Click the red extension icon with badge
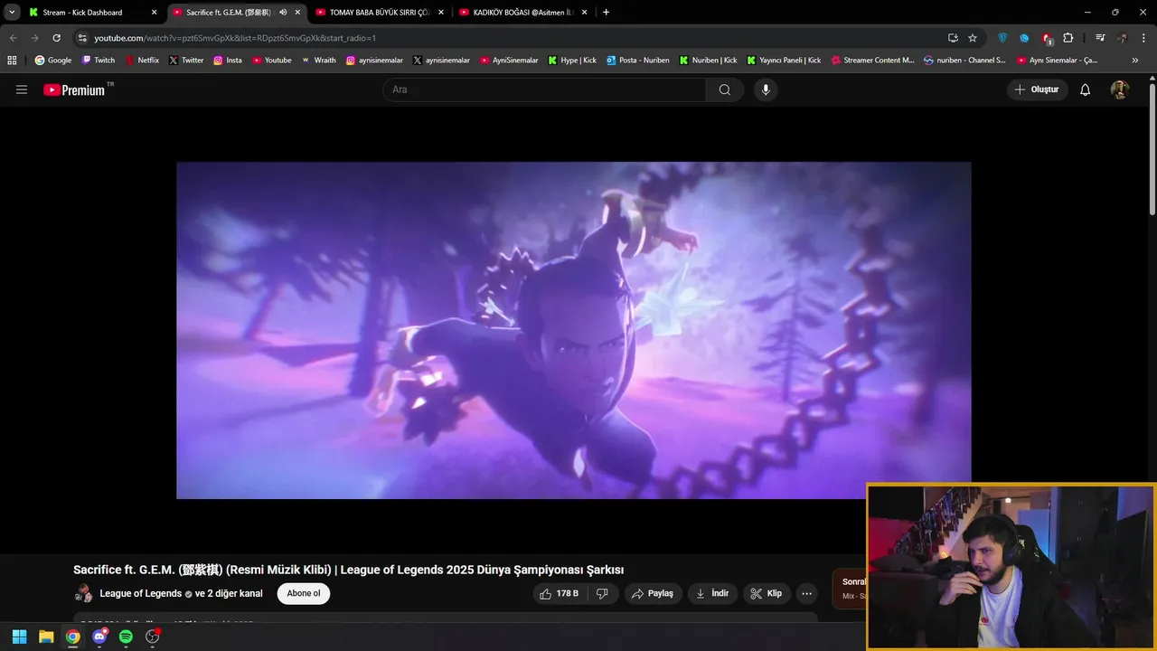1157x651 pixels. pos(1047,38)
